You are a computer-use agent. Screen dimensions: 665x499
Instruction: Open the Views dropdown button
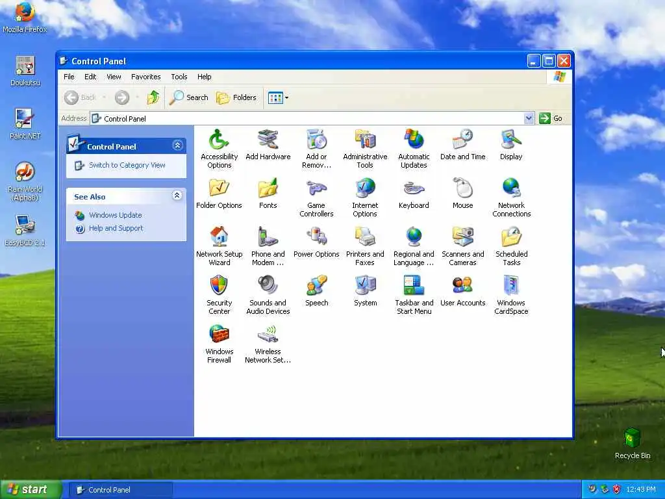click(278, 97)
